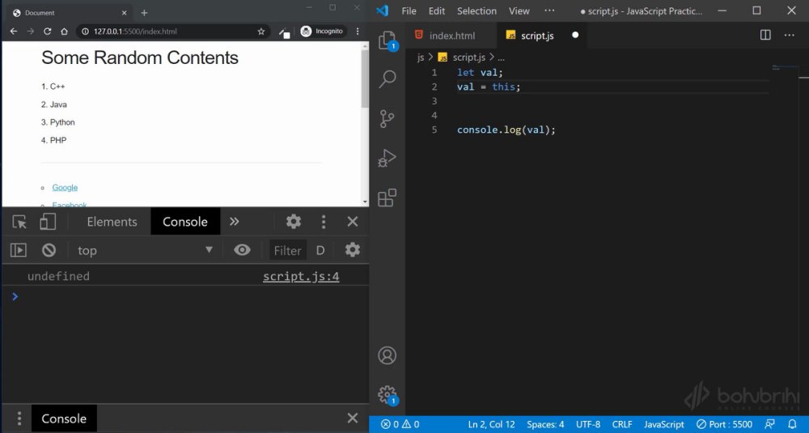Click the feedback icon in status bar

click(x=770, y=424)
